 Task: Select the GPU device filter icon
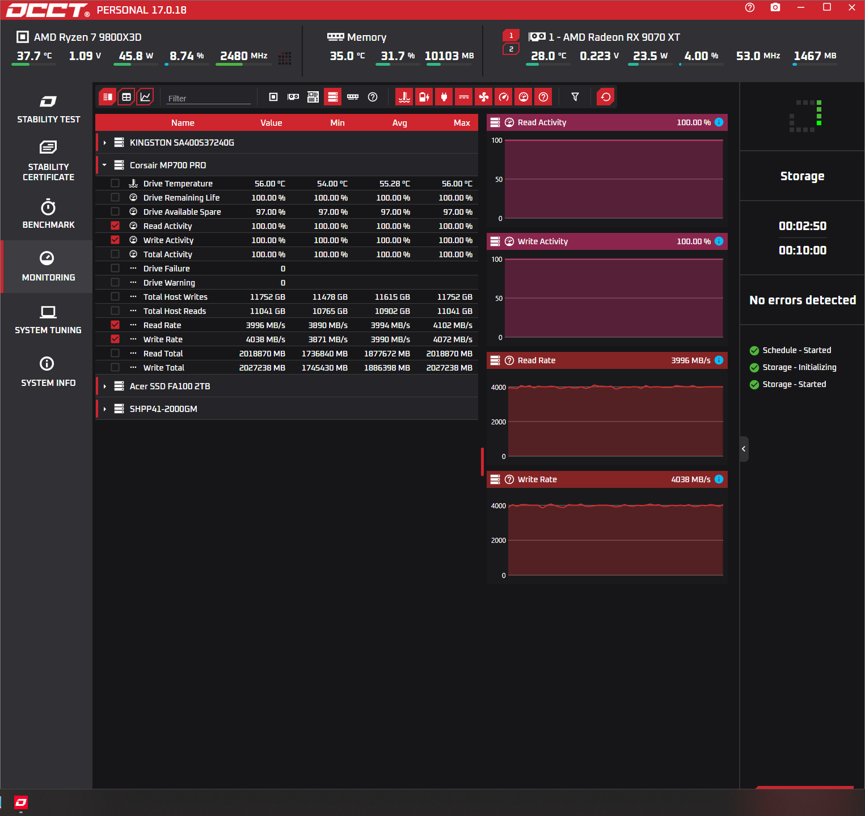[x=293, y=97]
